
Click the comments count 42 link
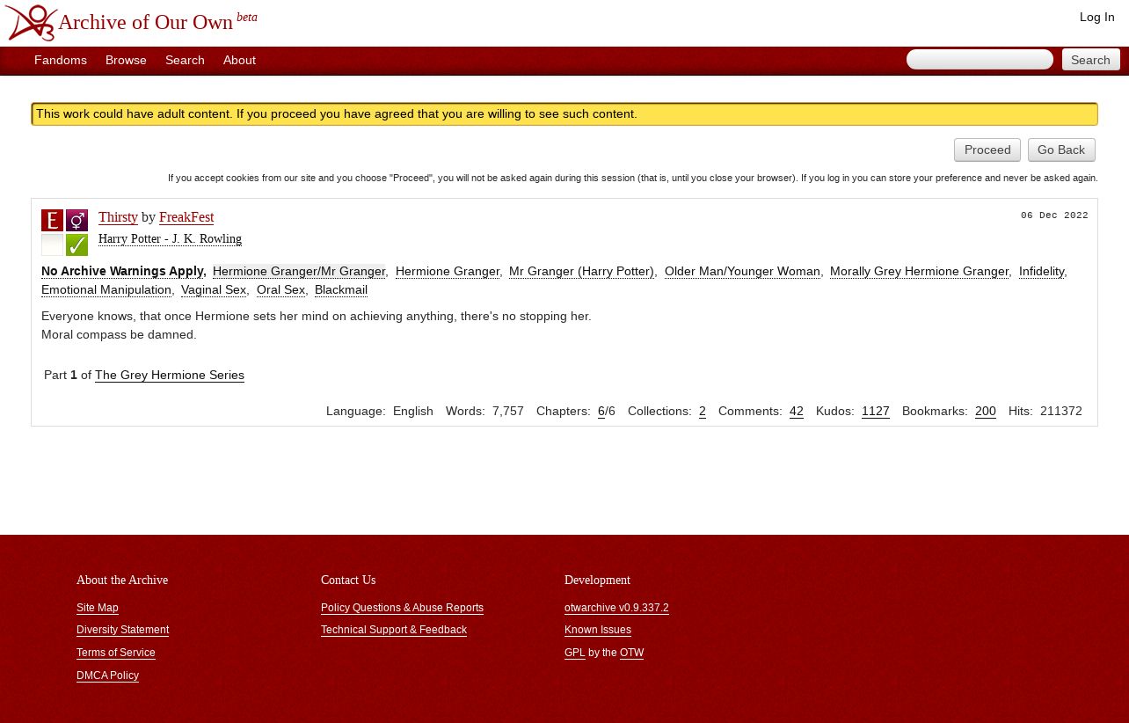(797, 411)
